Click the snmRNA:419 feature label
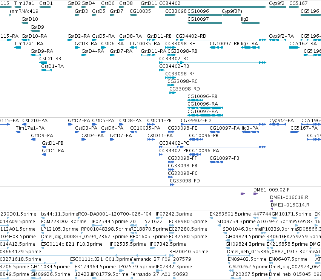 tap(24, 11)
